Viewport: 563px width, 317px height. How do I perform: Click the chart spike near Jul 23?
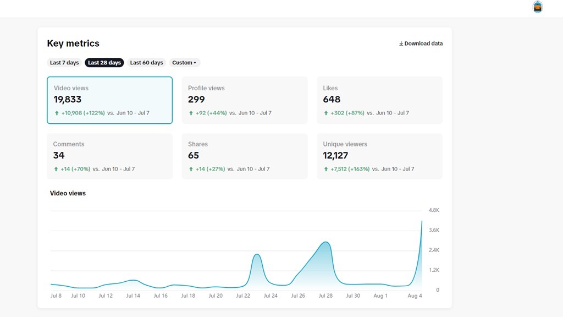(x=257, y=255)
